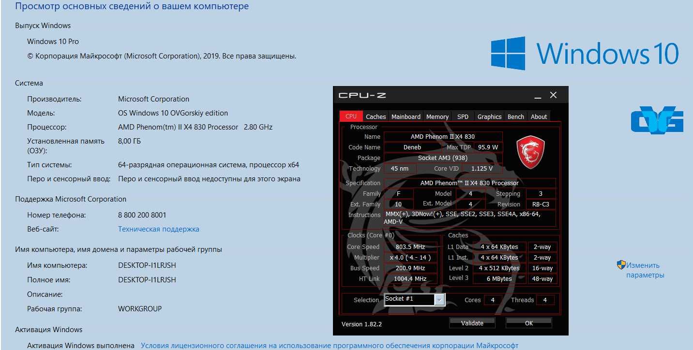Click the model OS Windows 10 OVGorskiy edition

tap(173, 113)
